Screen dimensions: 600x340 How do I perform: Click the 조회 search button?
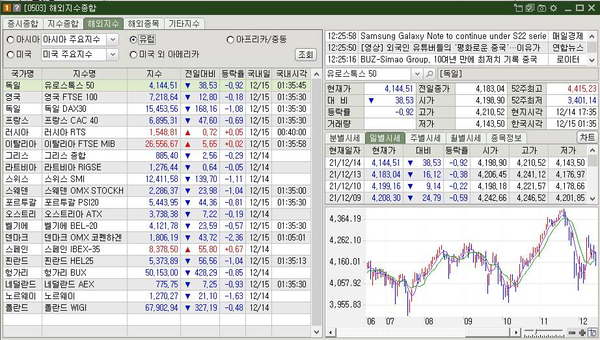coord(306,55)
